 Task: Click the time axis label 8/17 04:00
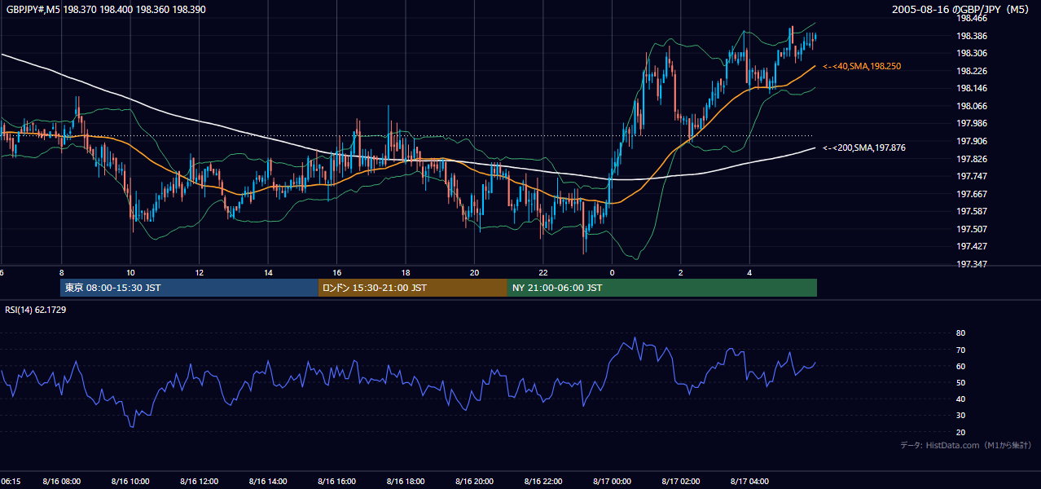[x=750, y=482]
